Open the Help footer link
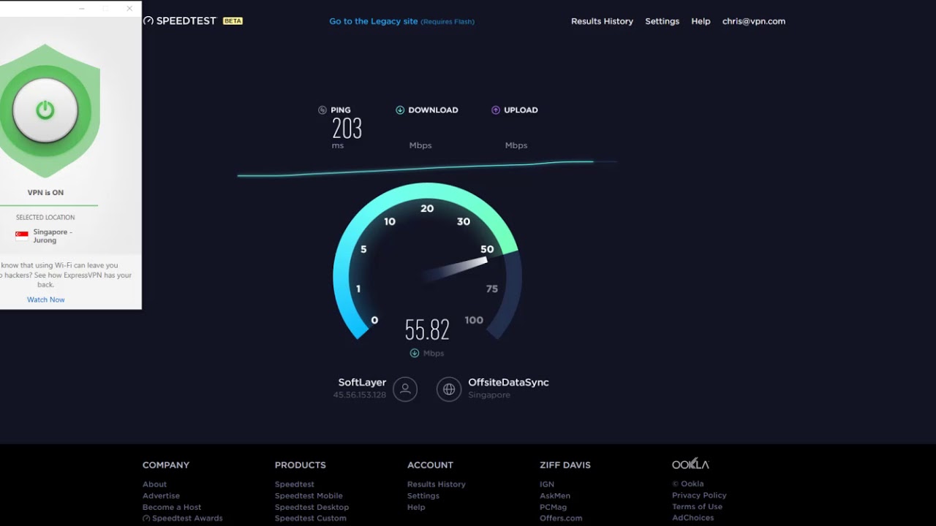 416,507
